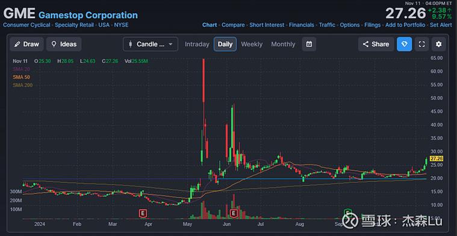Switch to Weekly timeframe
457x236 pixels.
pos(252,45)
